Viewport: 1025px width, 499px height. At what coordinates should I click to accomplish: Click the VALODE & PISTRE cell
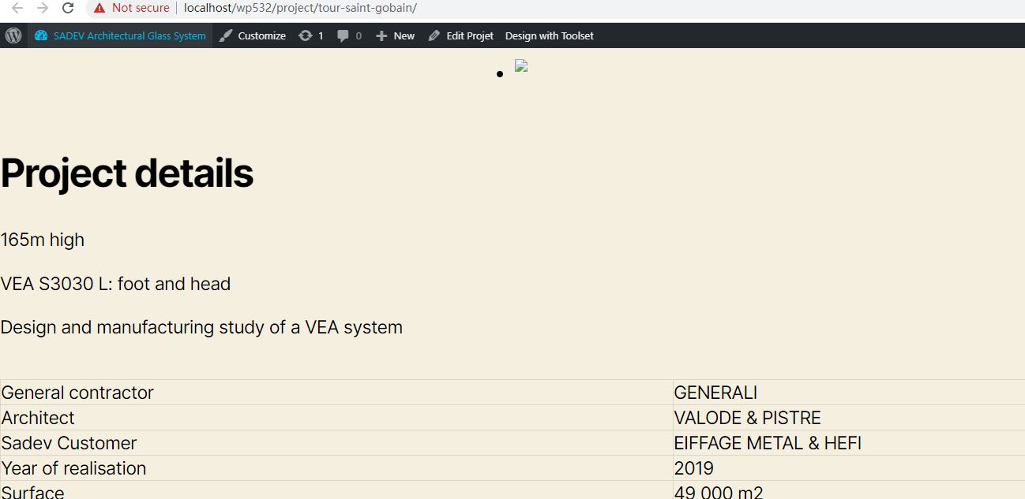click(x=849, y=418)
